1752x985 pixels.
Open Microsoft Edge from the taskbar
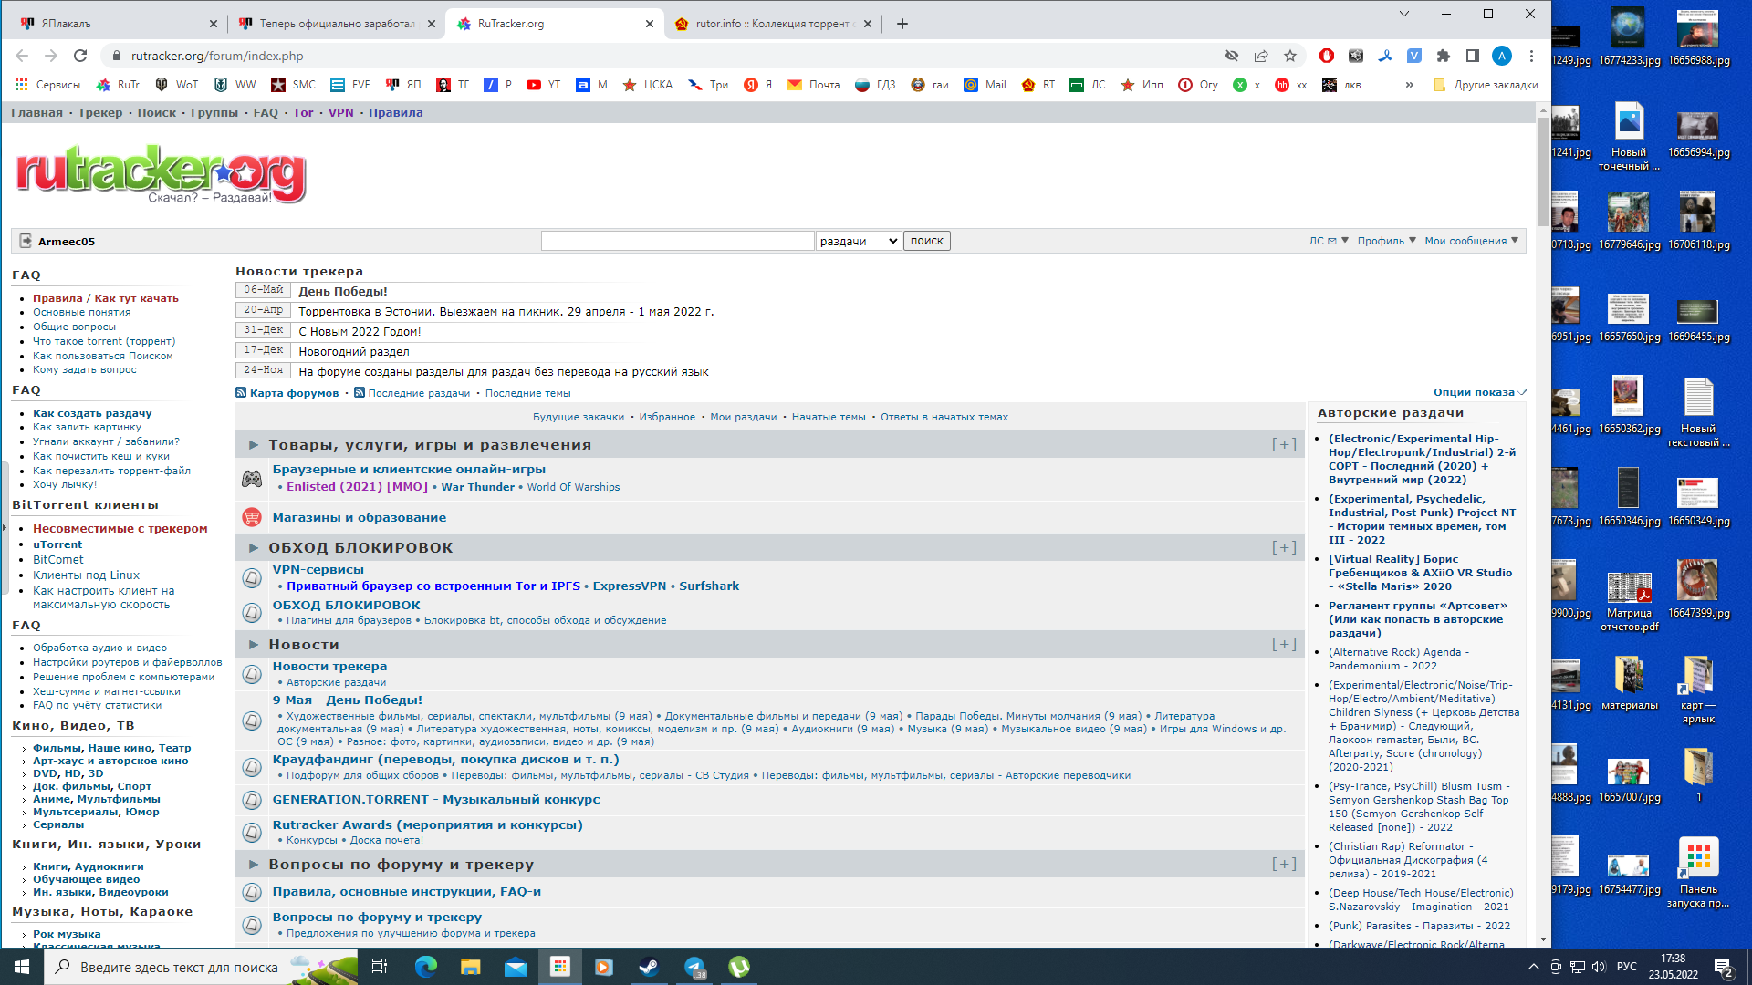click(426, 967)
